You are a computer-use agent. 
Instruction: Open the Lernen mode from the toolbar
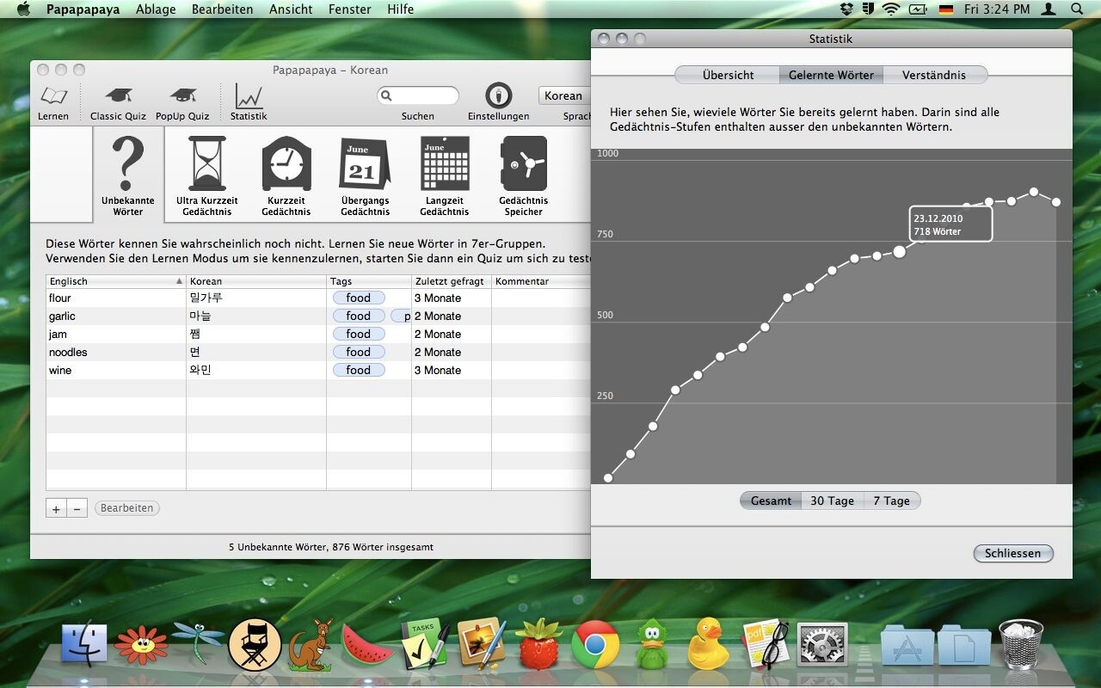click(53, 102)
